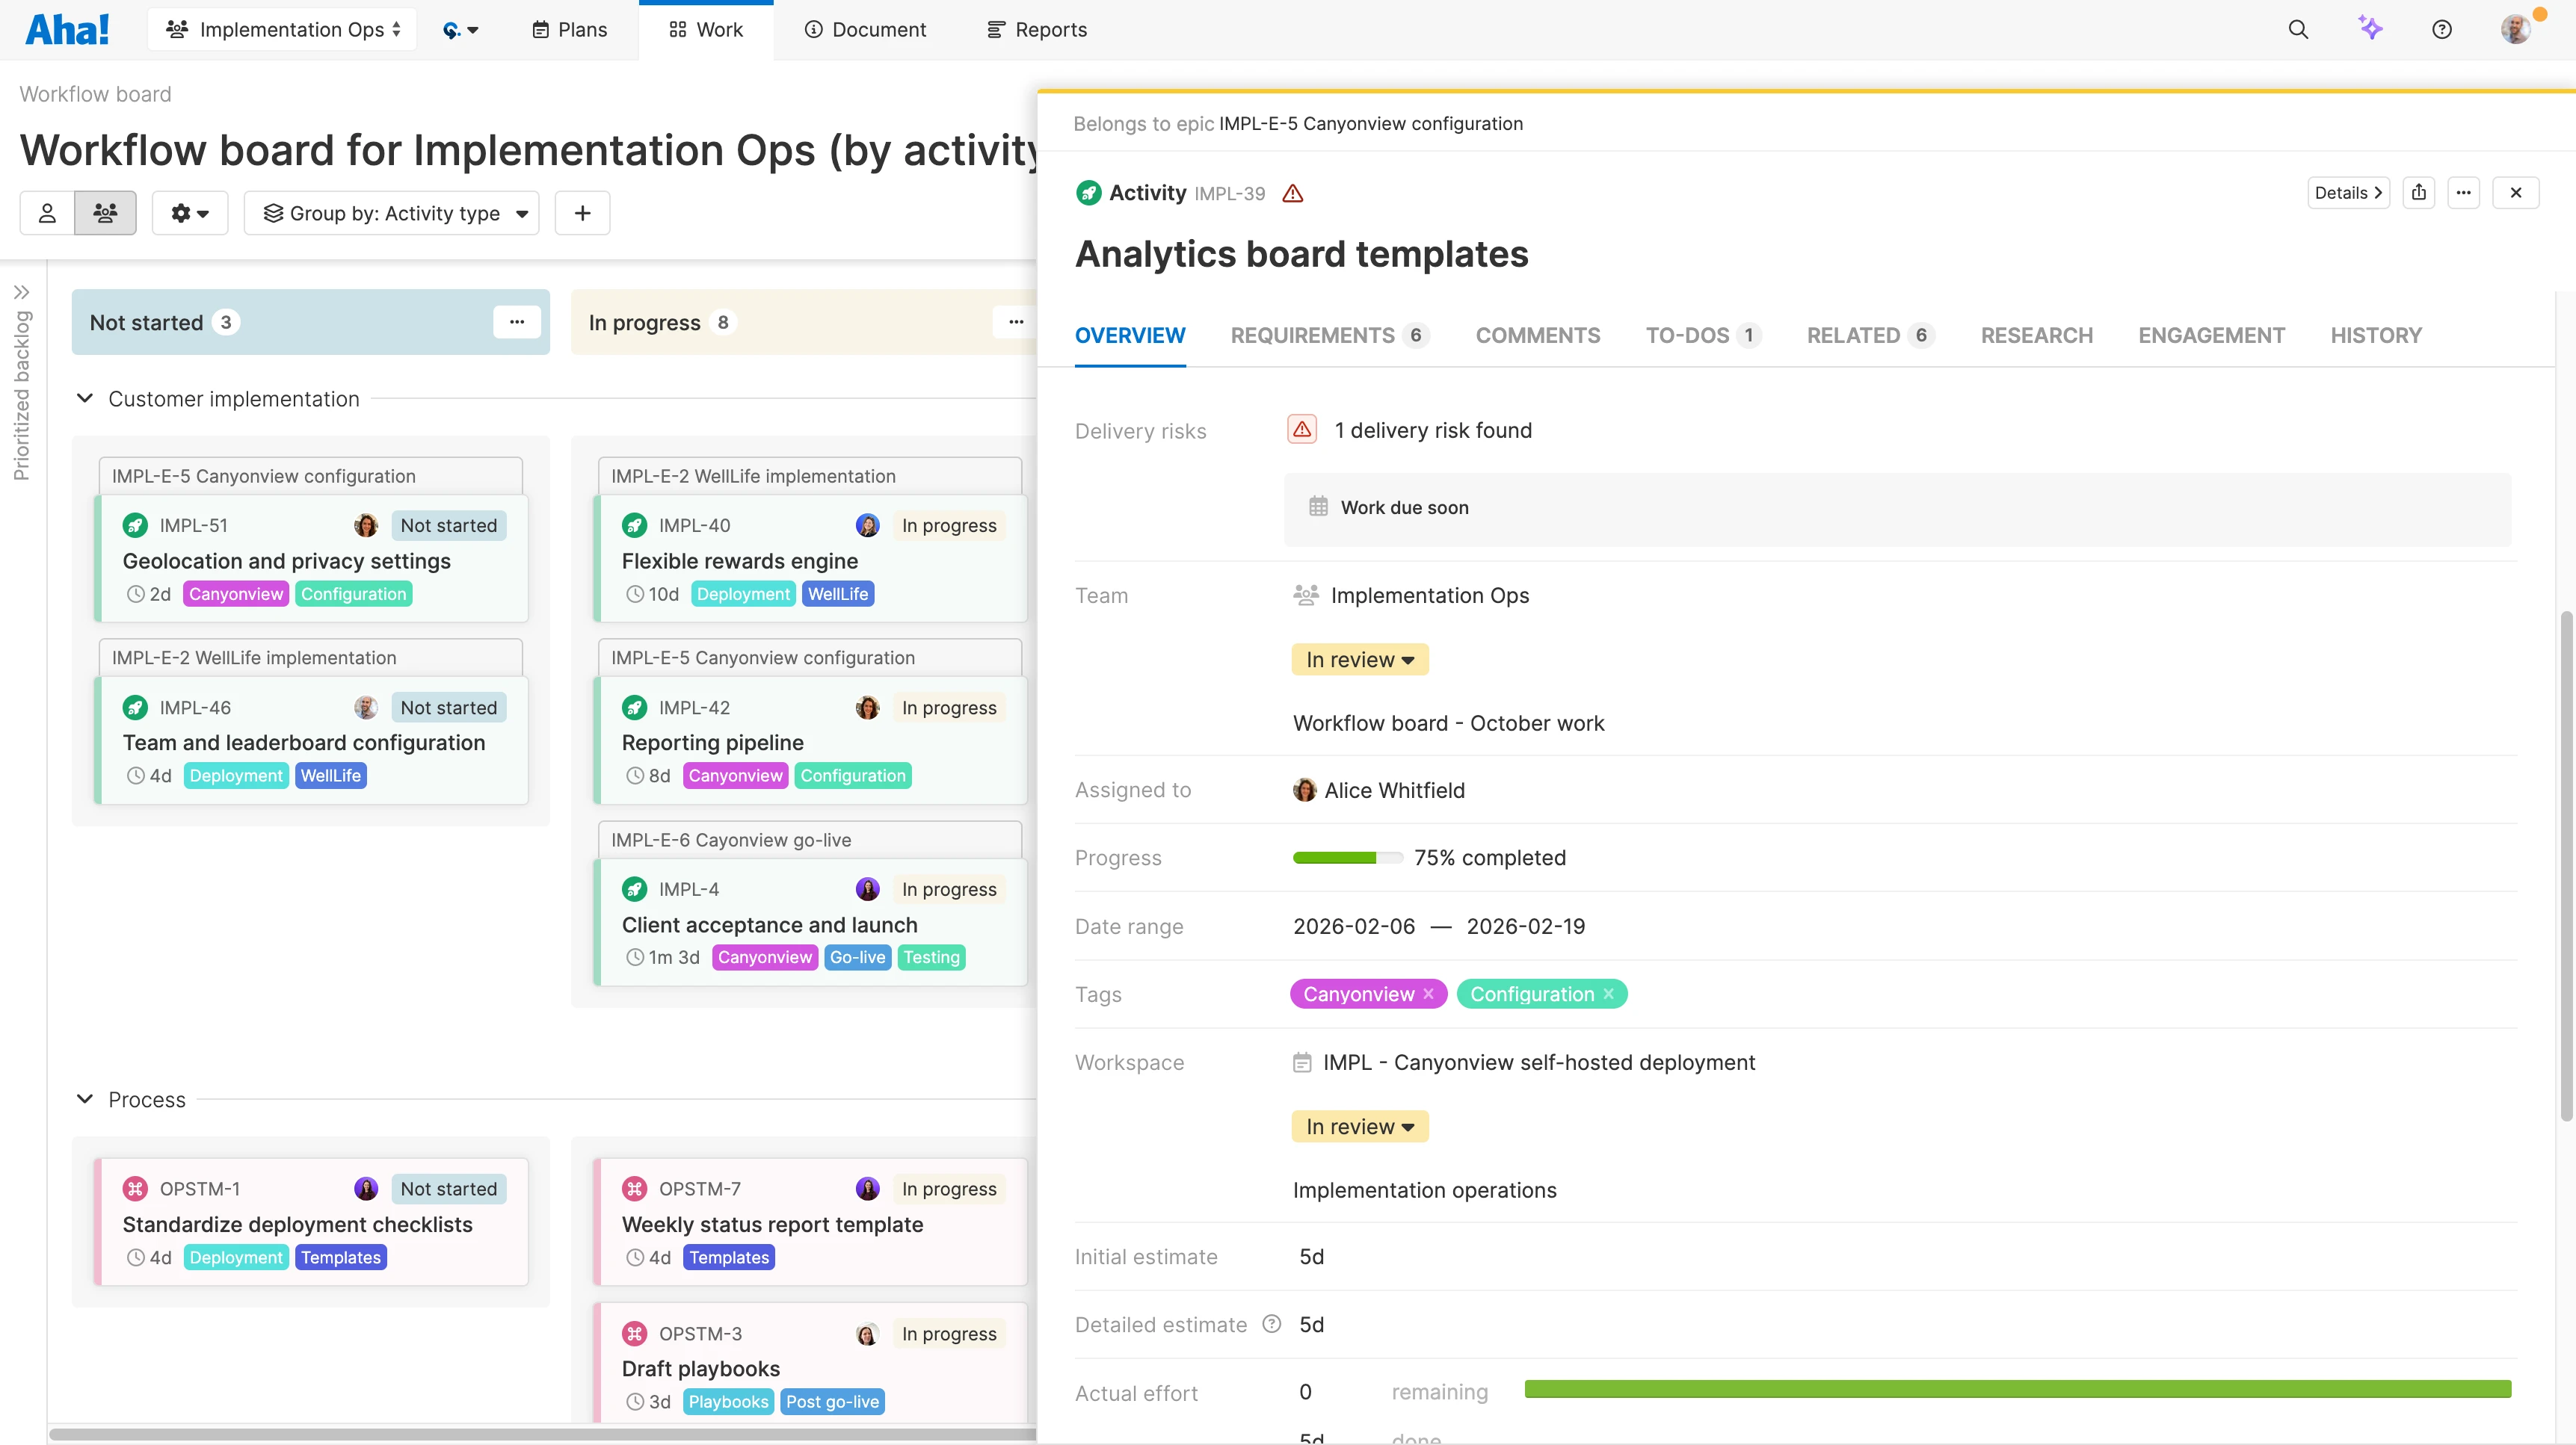Switch to team view toggle
Screen dimensions: 2576x1445
click(105, 213)
